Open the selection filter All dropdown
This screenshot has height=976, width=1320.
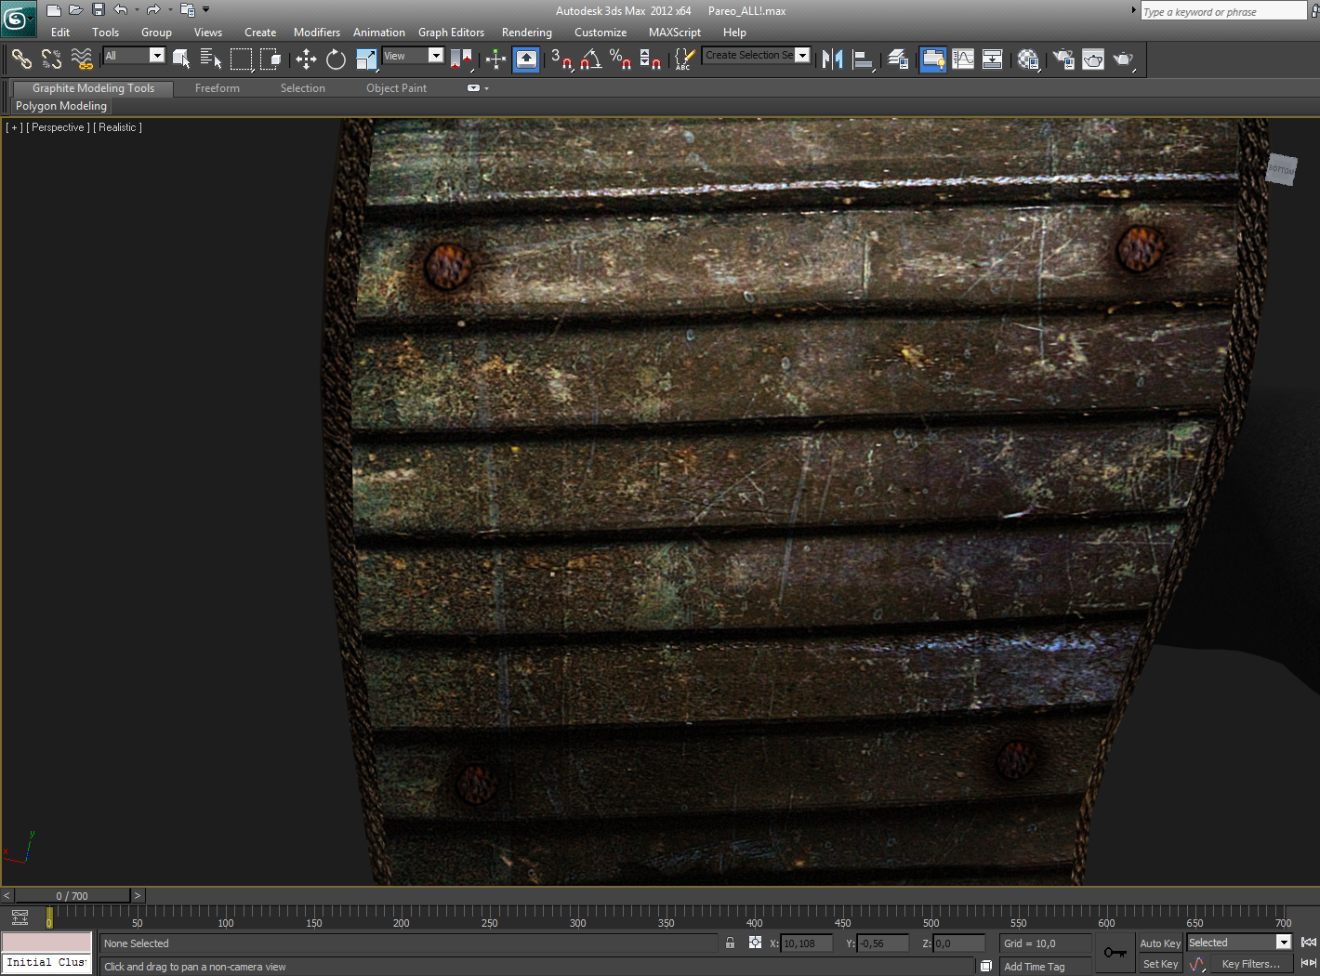tap(156, 56)
